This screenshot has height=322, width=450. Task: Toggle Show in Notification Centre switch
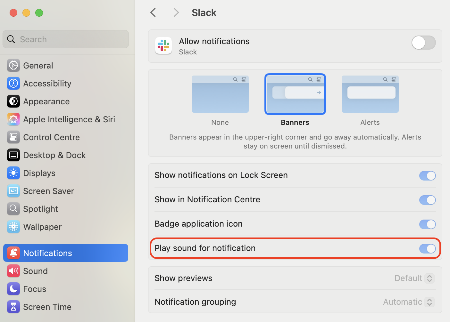pos(428,200)
